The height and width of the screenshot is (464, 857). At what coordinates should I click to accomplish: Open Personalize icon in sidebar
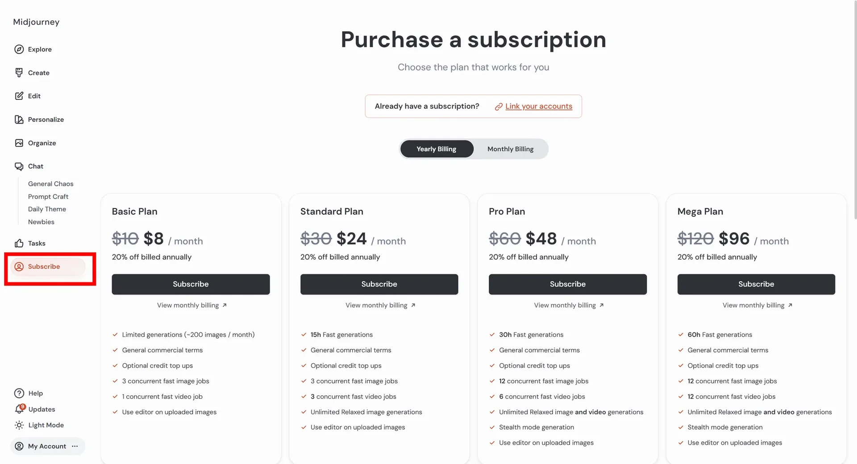point(19,120)
